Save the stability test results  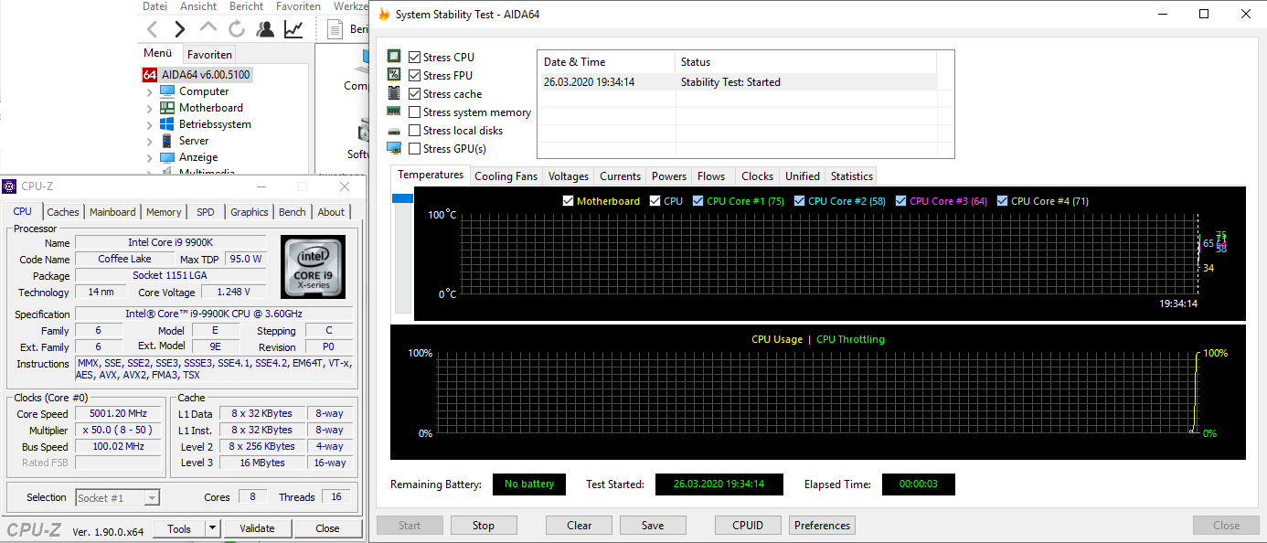[653, 526]
